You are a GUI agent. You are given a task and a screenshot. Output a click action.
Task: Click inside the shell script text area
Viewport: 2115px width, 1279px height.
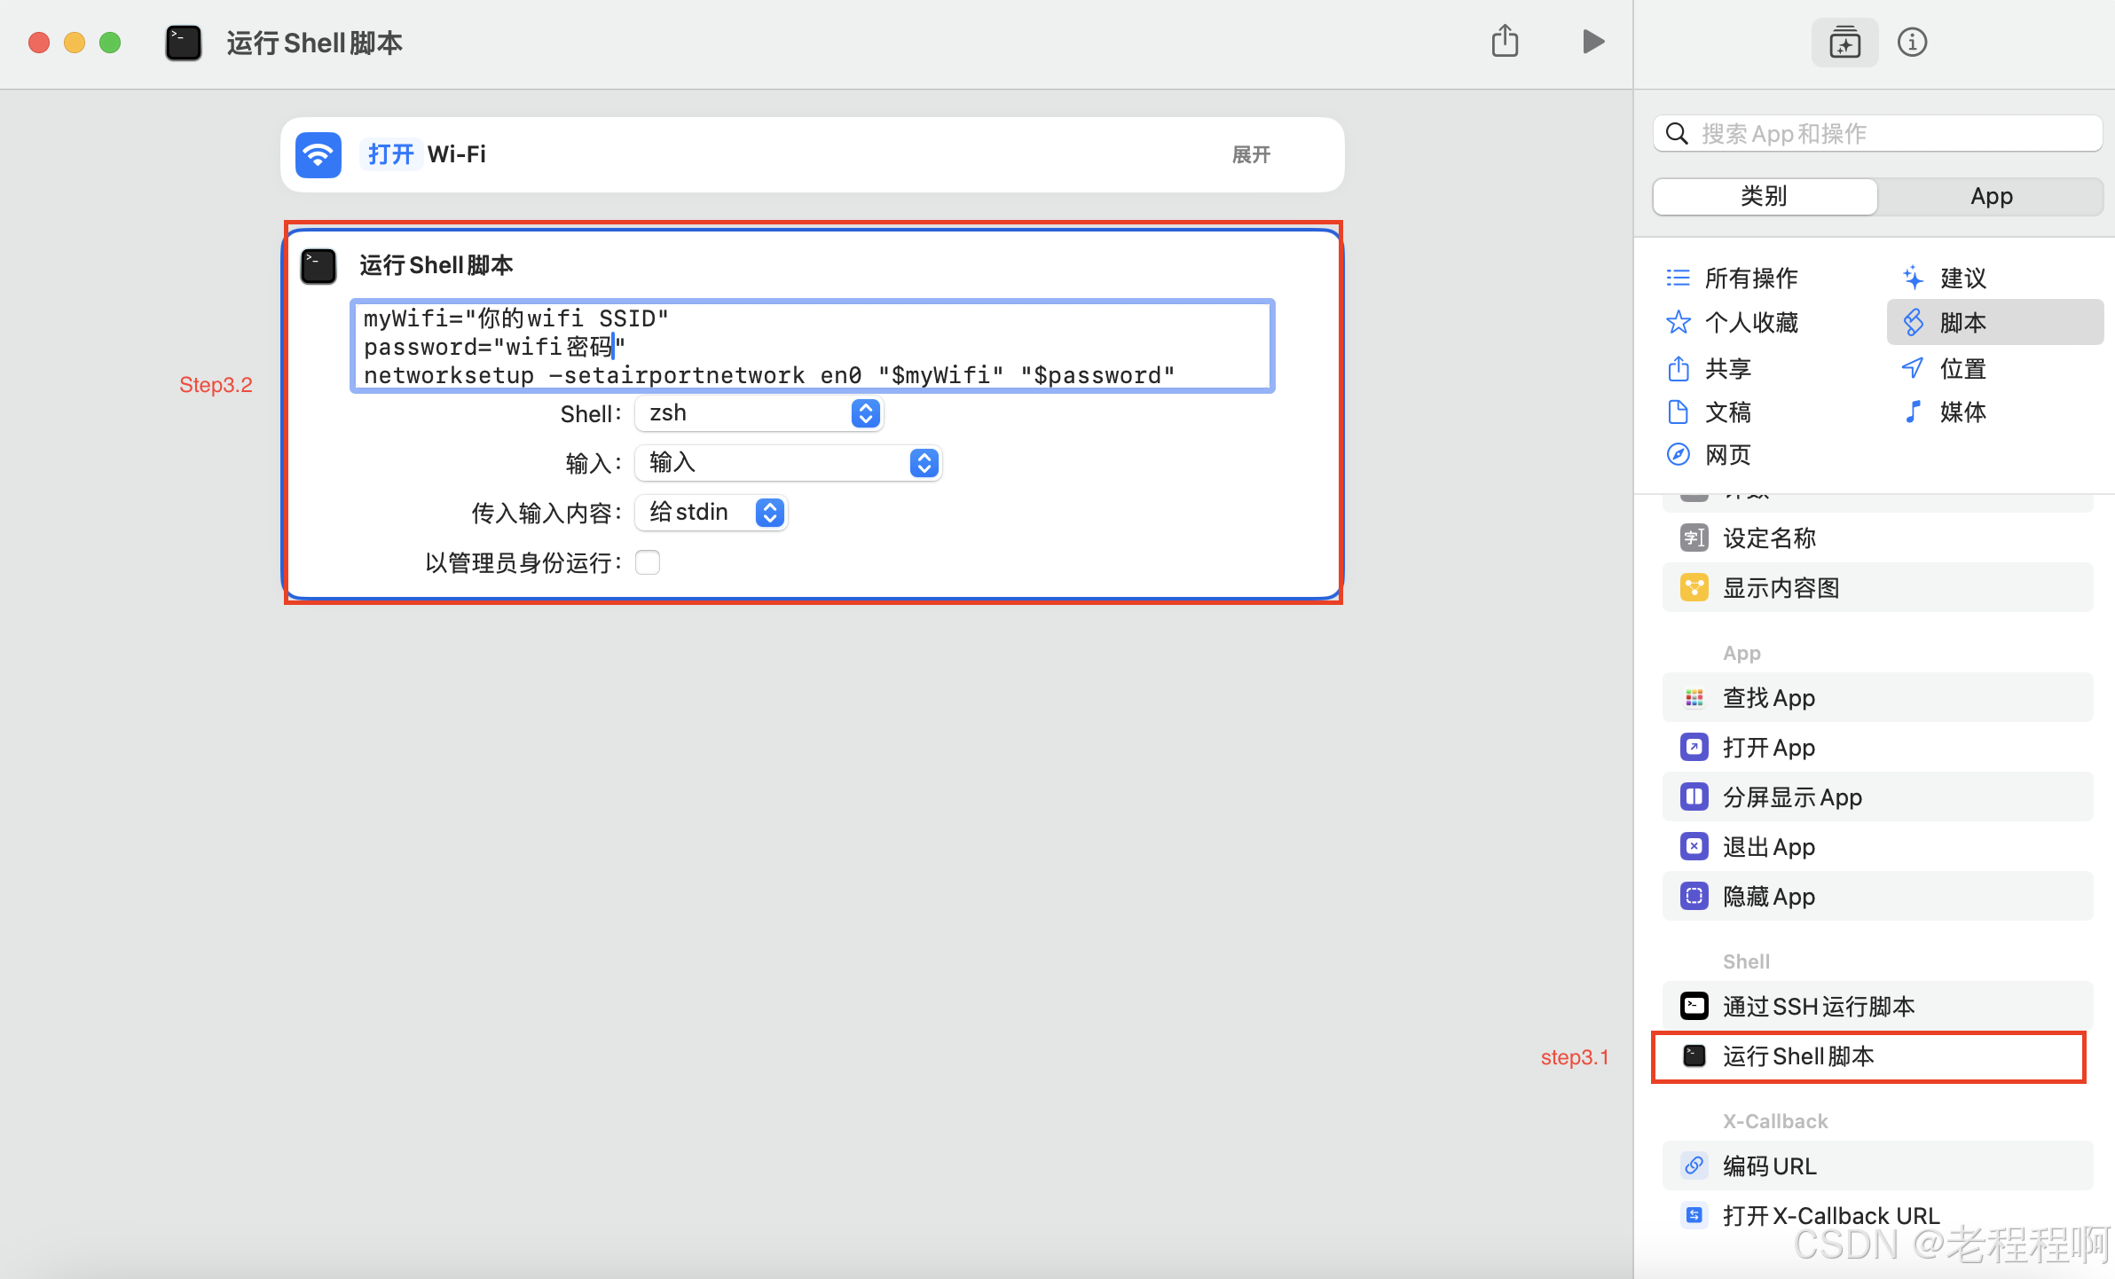pos(887,347)
